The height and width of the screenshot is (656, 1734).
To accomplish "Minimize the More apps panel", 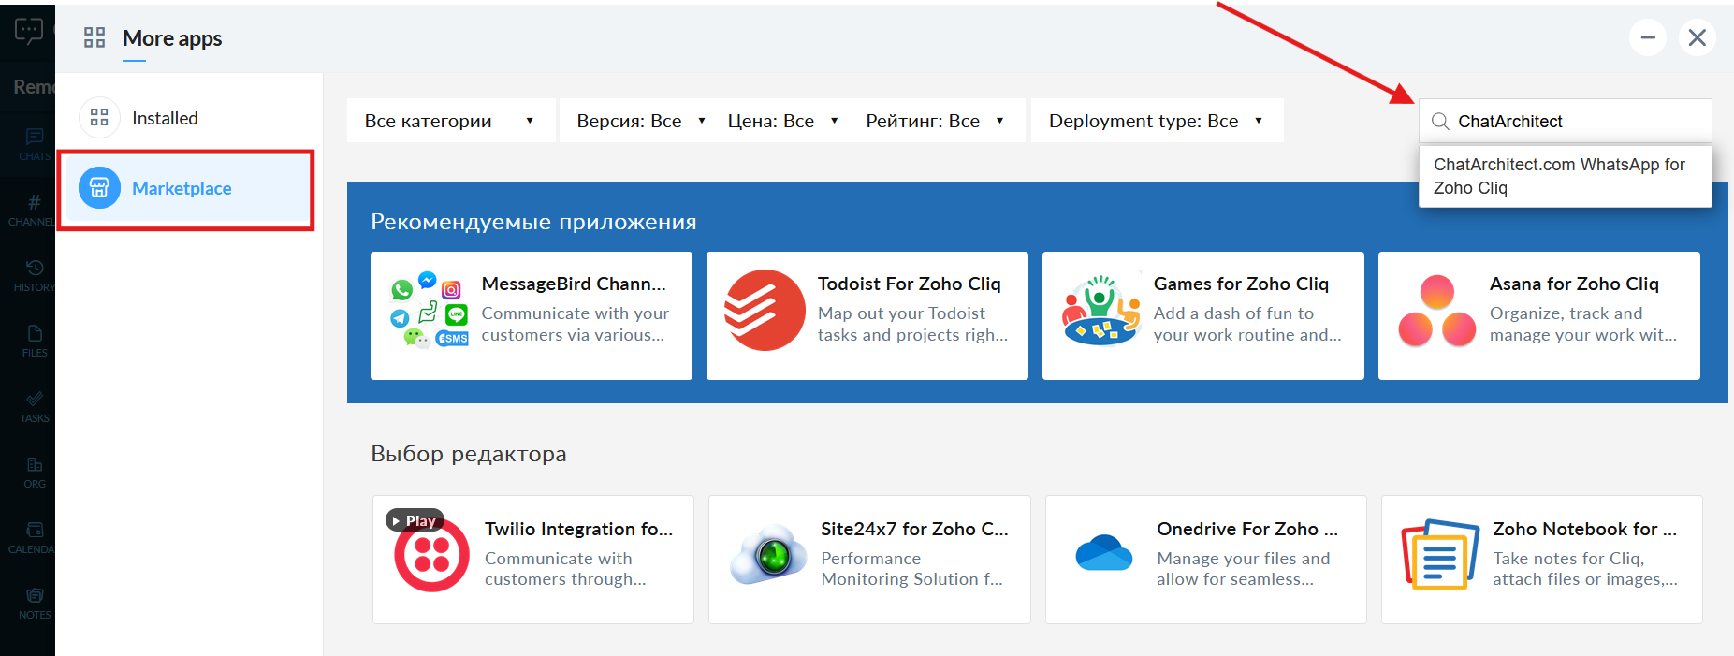I will tap(1647, 38).
